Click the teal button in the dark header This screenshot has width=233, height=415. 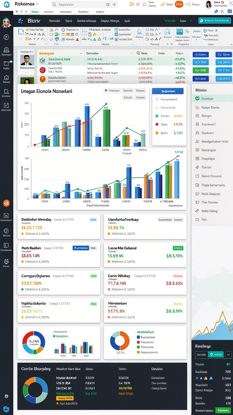[x=214, y=21]
